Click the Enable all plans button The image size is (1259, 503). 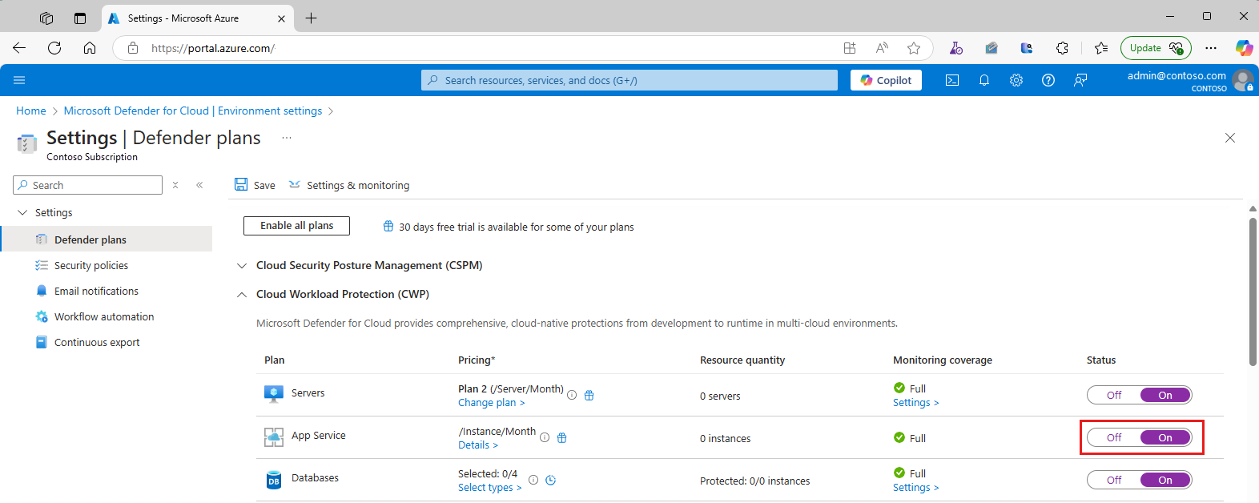296,226
